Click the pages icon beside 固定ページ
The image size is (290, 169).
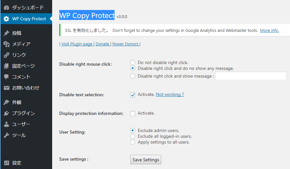tap(6, 66)
